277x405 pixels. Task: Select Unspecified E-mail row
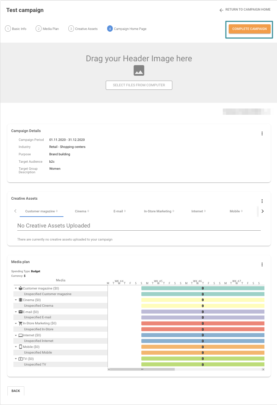click(61, 317)
